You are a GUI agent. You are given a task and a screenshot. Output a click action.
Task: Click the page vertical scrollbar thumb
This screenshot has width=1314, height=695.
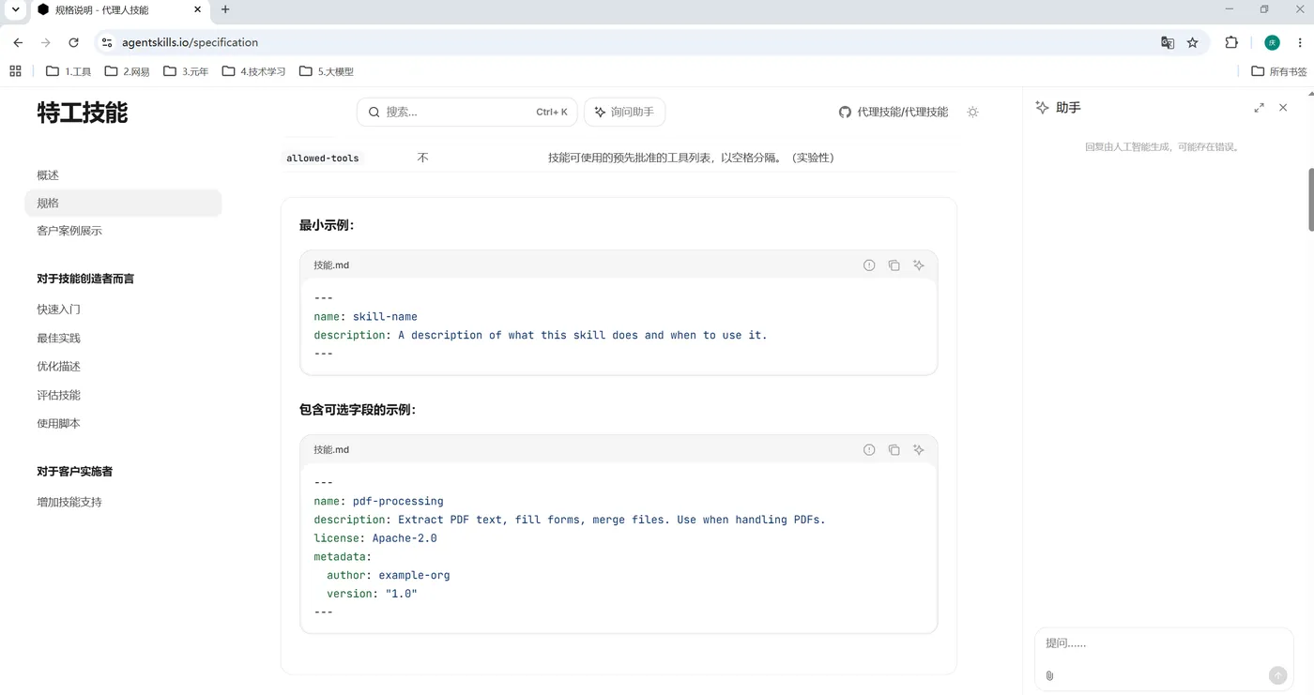tap(1310, 199)
